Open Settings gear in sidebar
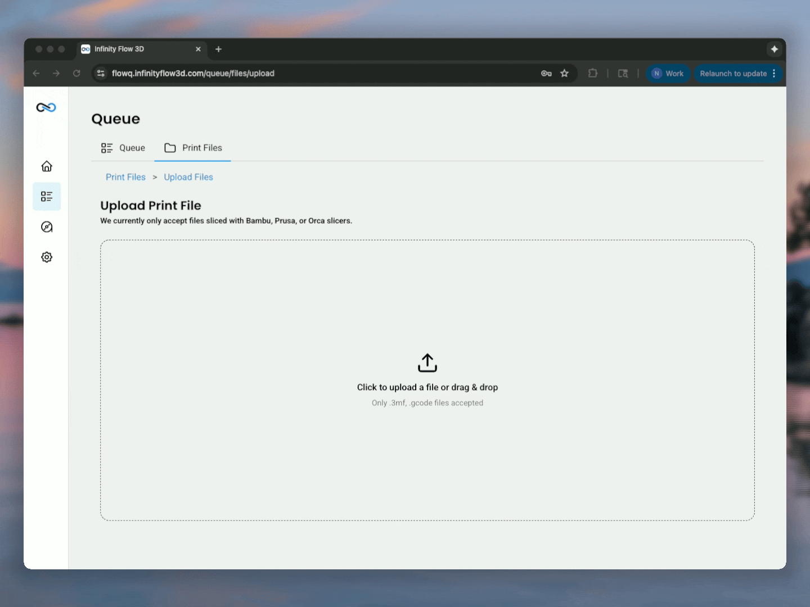Screen dimensions: 810x607 pyautogui.click(x=47, y=257)
